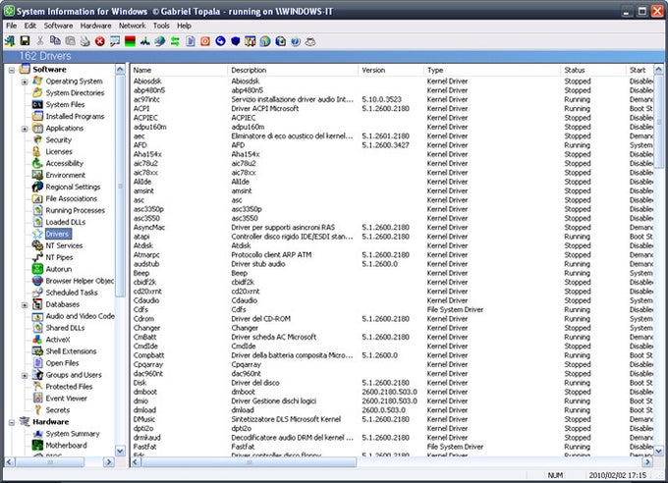Sort list by the Start column header
The image size is (668, 483).
pos(640,70)
